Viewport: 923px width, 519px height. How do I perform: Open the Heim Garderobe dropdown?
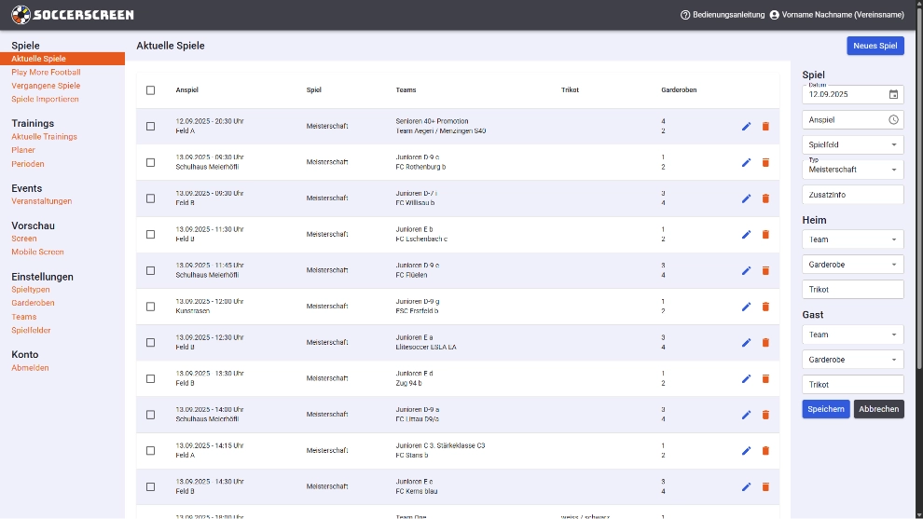(x=852, y=265)
